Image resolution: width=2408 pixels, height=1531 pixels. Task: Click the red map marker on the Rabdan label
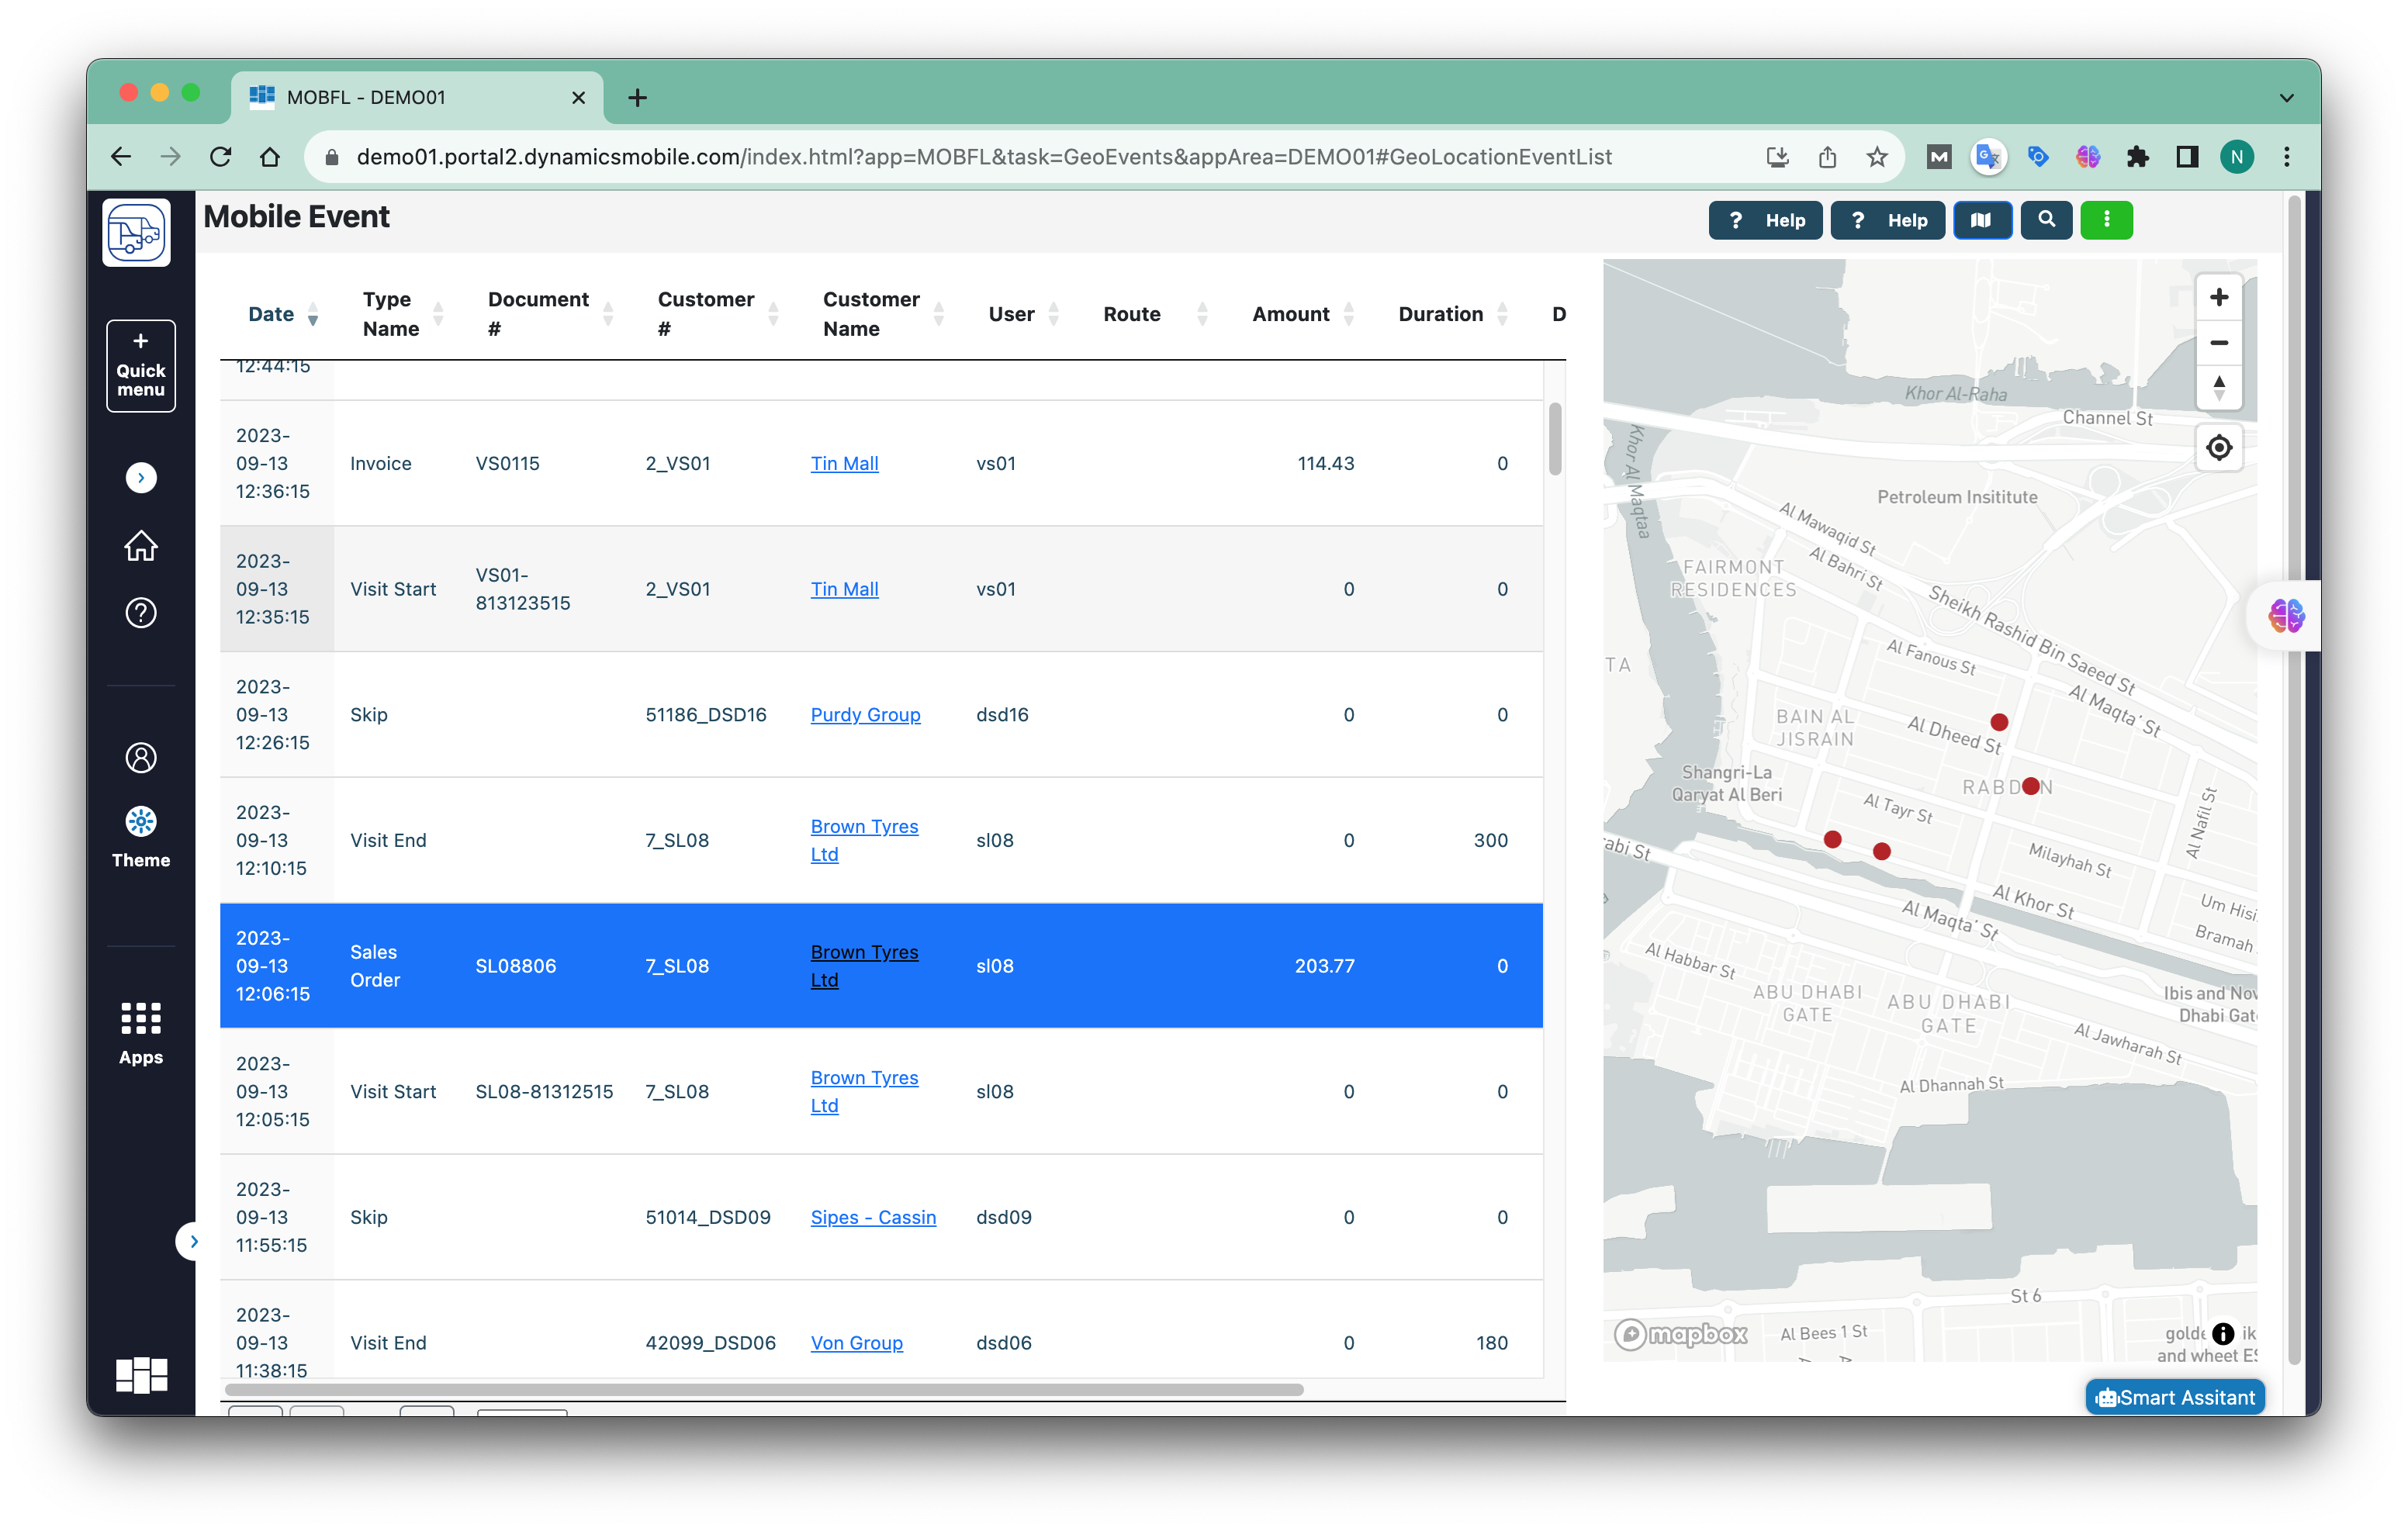tap(2030, 786)
